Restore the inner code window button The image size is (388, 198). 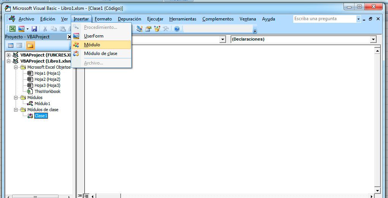tap(371, 19)
